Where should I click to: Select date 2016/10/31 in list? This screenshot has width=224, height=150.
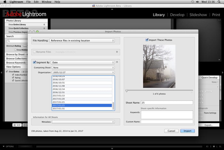point(82,83)
